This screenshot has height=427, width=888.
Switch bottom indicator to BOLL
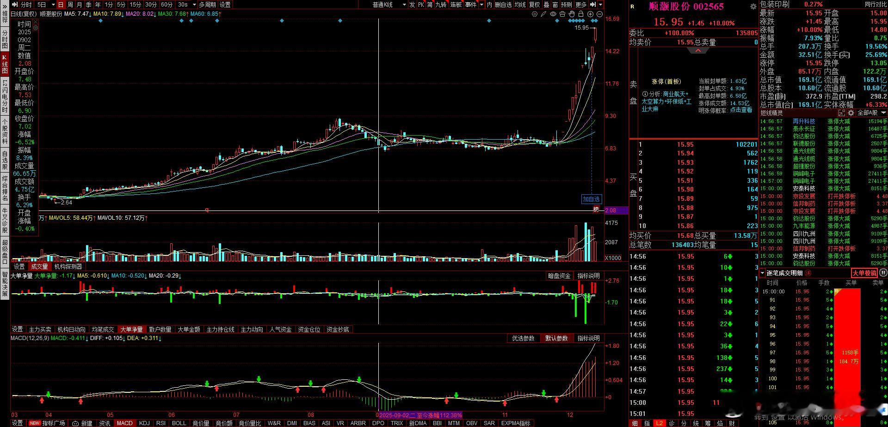click(x=179, y=423)
